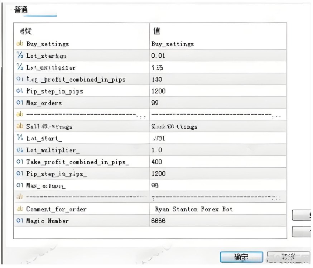Select Pip_step_in_pips_ name in Sell section
The image size is (313, 268).
coord(57,174)
